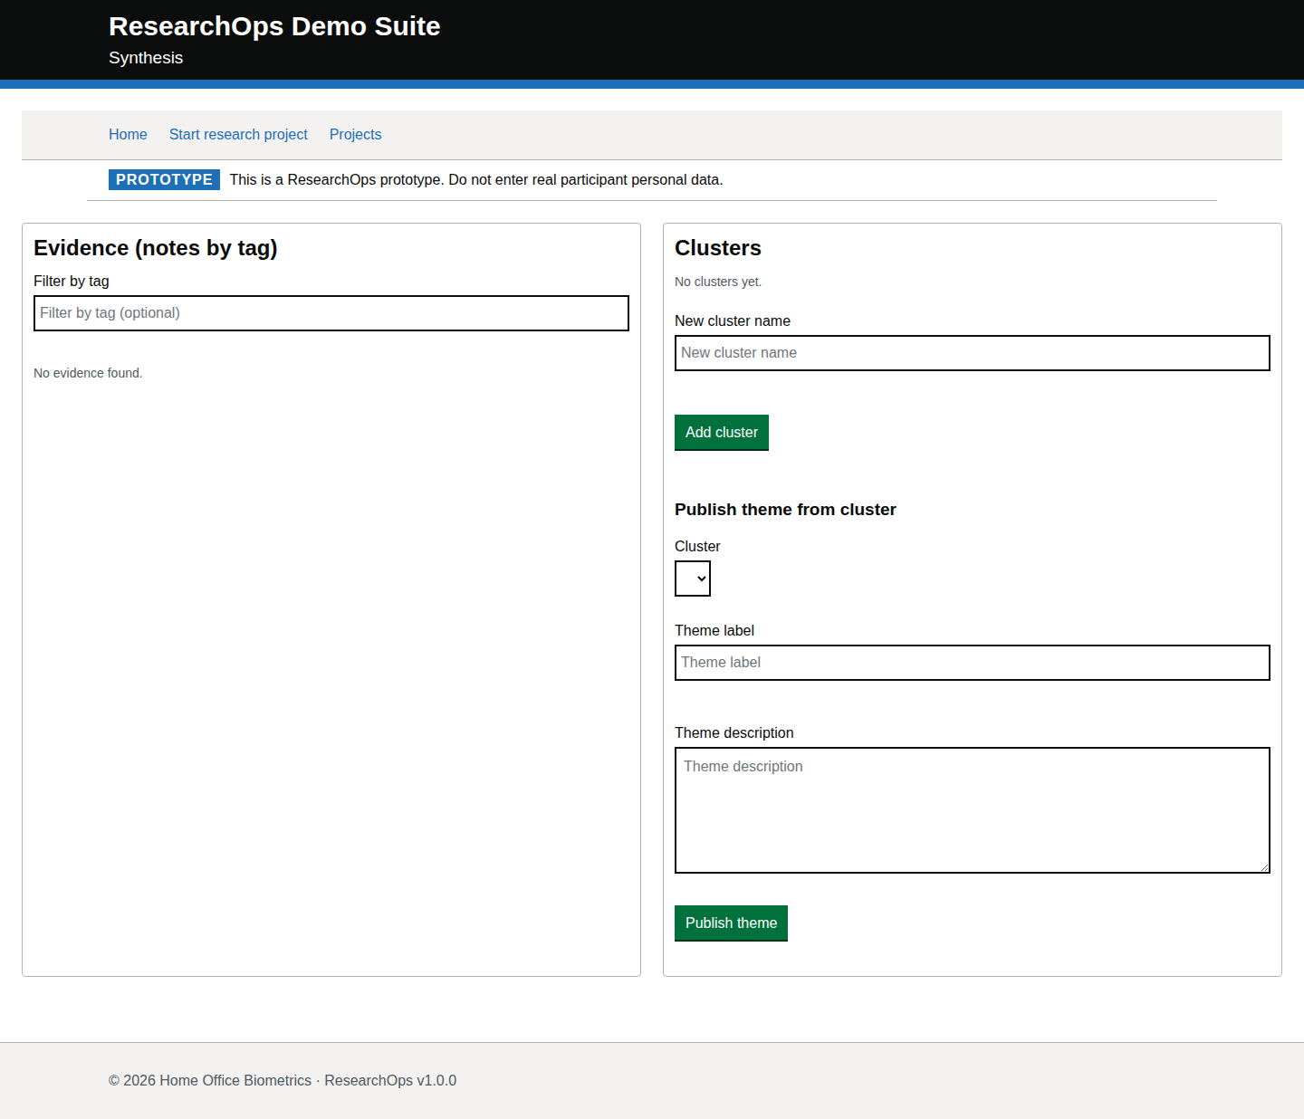Image resolution: width=1304 pixels, height=1119 pixels.
Task: Click the Publish theme from cluster heading
Action: [x=785, y=510]
